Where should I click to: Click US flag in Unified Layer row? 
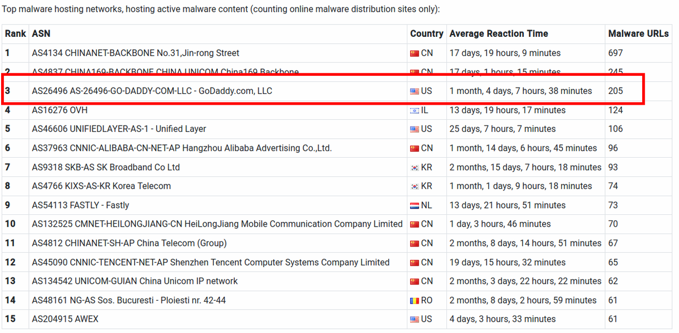click(x=415, y=129)
